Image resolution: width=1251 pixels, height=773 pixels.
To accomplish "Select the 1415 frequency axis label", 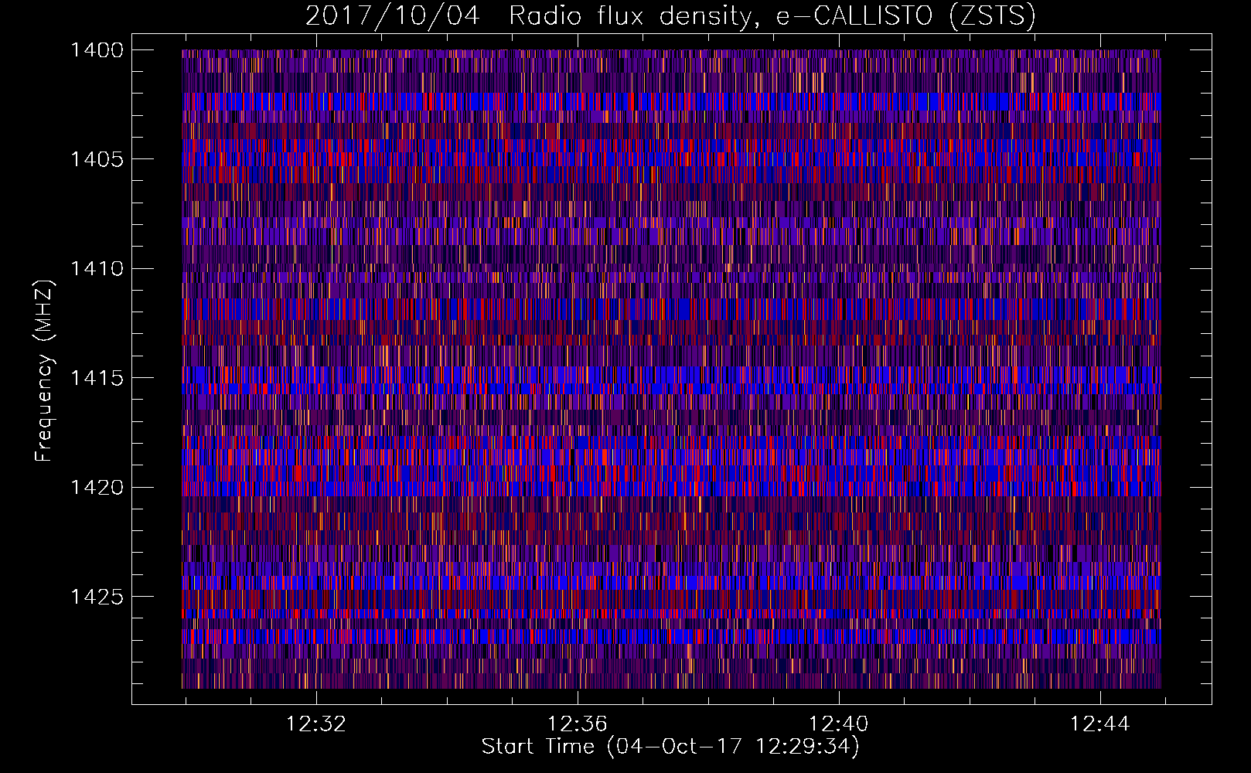I will [x=97, y=378].
